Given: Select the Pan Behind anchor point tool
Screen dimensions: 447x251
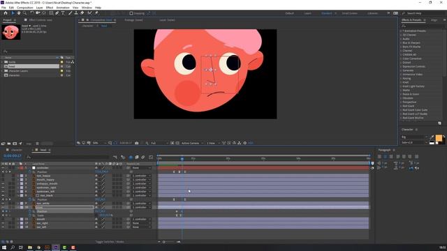Looking at the screenshot, I should click(43, 13).
